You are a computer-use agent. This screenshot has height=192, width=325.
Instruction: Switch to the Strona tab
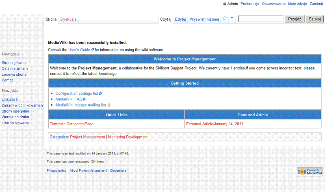[x=51, y=19]
